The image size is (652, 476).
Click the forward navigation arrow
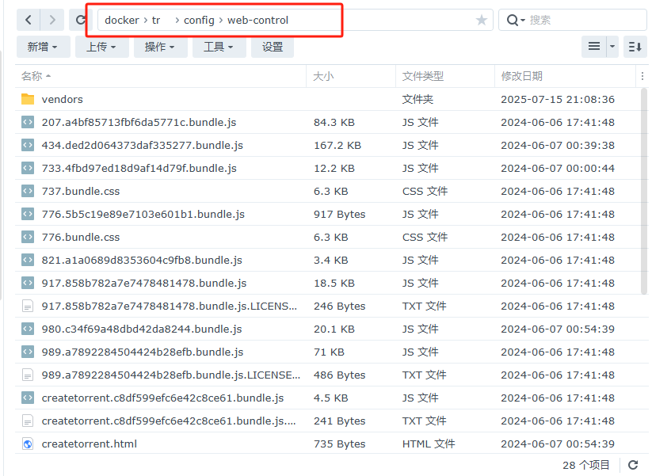coord(52,20)
